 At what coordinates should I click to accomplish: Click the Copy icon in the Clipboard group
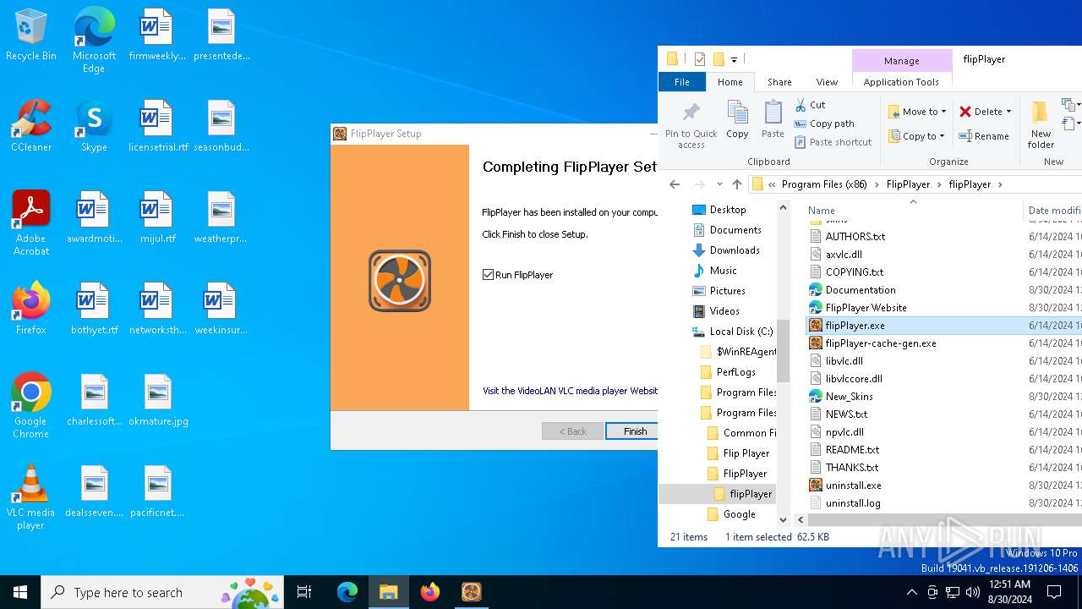click(x=737, y=119)
